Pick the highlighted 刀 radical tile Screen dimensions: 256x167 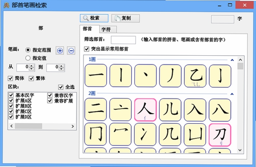[220, 135]
